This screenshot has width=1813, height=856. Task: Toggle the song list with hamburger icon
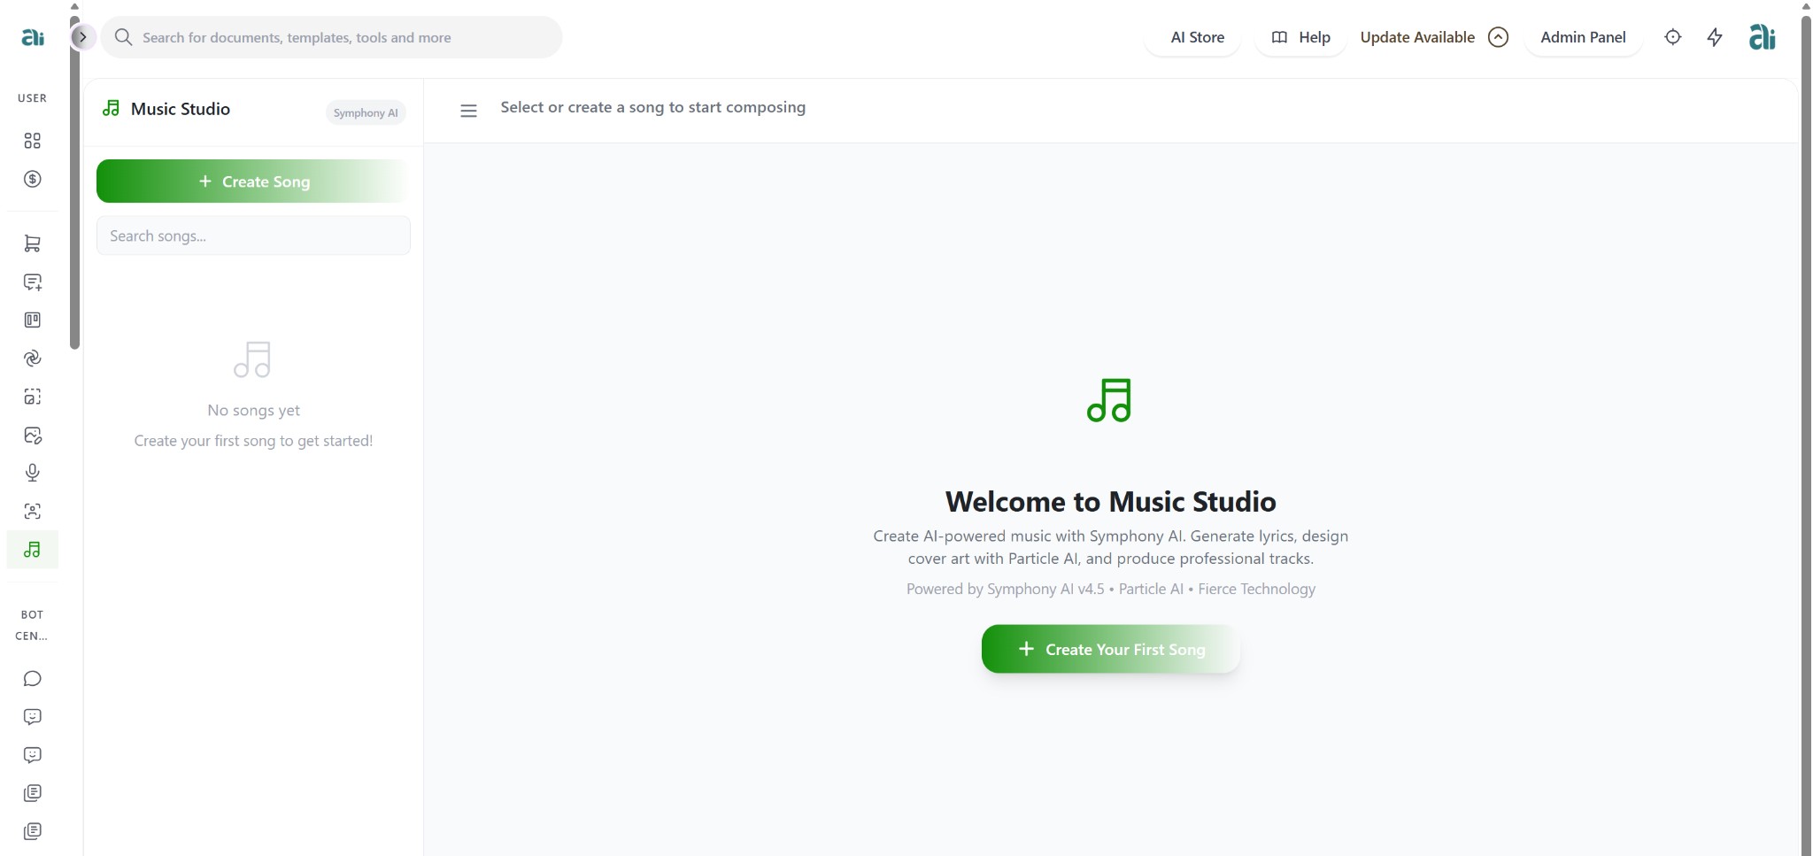click(468, 111)
